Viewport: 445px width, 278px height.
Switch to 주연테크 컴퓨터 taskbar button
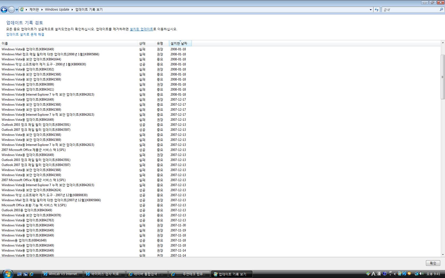point(189,274)
